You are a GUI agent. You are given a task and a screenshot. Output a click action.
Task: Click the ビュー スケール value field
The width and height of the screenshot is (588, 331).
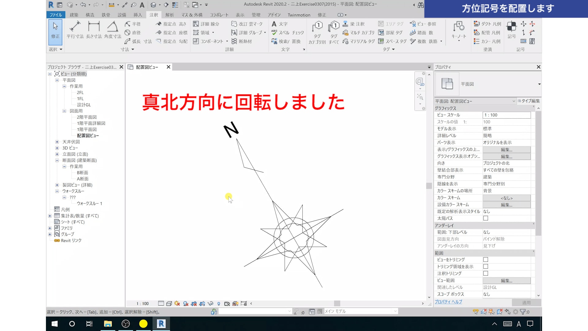506,115
